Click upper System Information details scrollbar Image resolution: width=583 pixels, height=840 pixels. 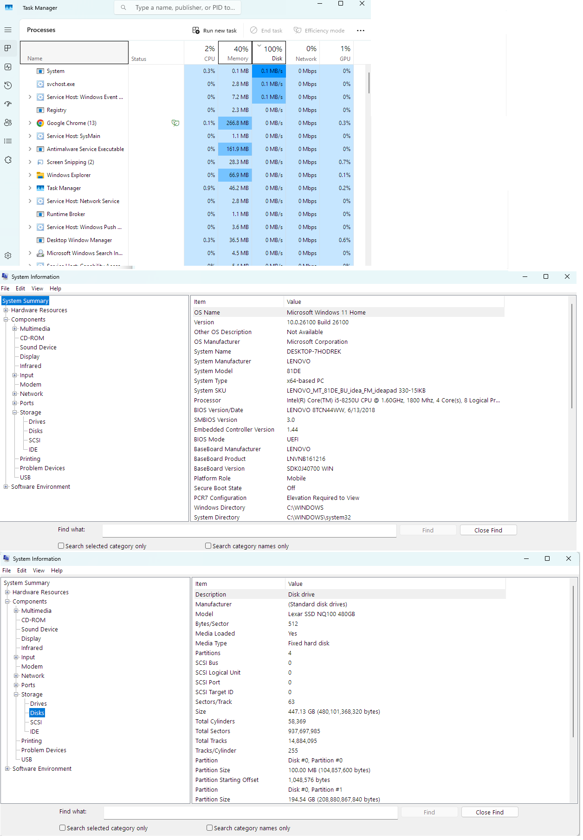pos(572,356)
